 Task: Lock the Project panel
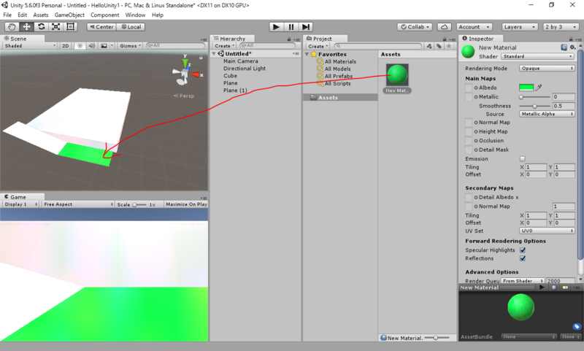click(x=445, y=39)
